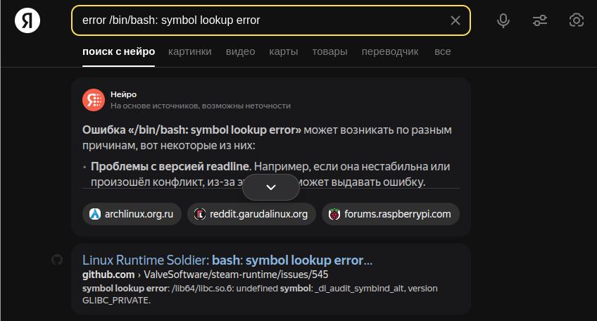This screenshot has height=321, width=597.
Task: Select the 'поиск с нейро' tab
Action: [x=119, y=51]
